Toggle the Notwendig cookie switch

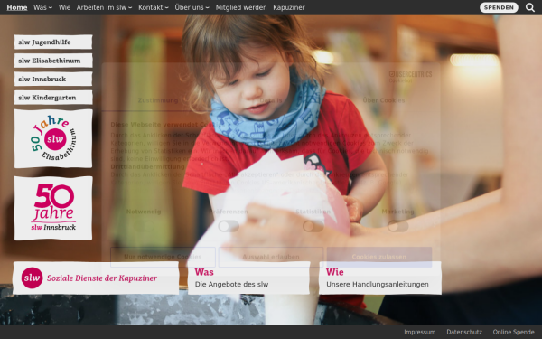click(144, 226)
